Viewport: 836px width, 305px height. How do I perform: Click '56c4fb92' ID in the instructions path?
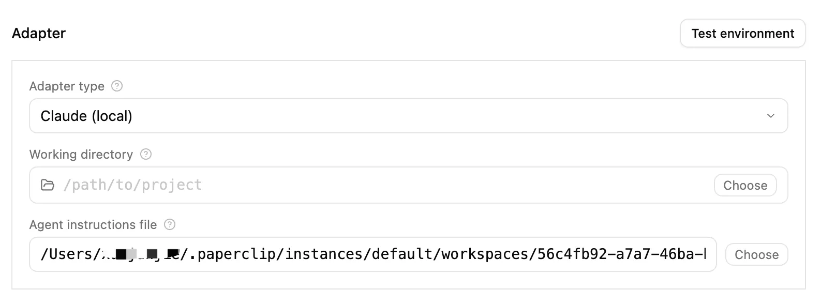[572, 254]
